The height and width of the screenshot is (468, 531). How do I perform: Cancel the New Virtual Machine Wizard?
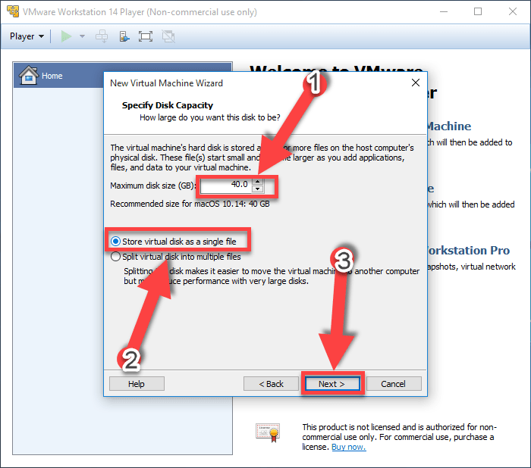[393, 384]
